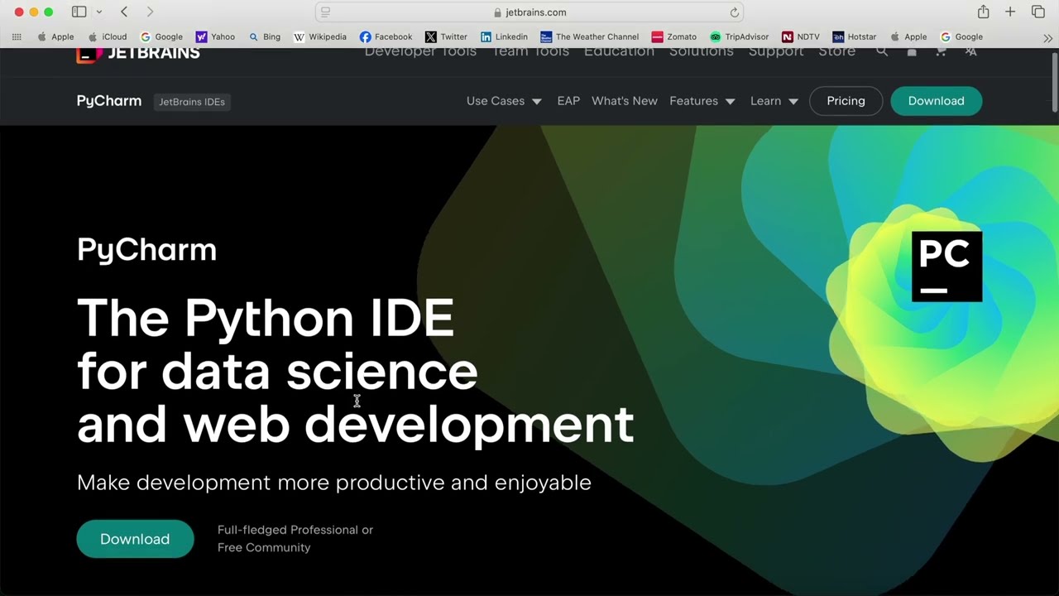Toggle the Safari sidebar button
The width and height of the screenshot is (1059, 596).
(79, 12)
